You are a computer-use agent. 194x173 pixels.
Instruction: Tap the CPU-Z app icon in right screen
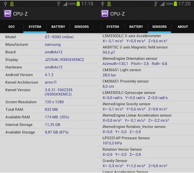click(105, 14)
